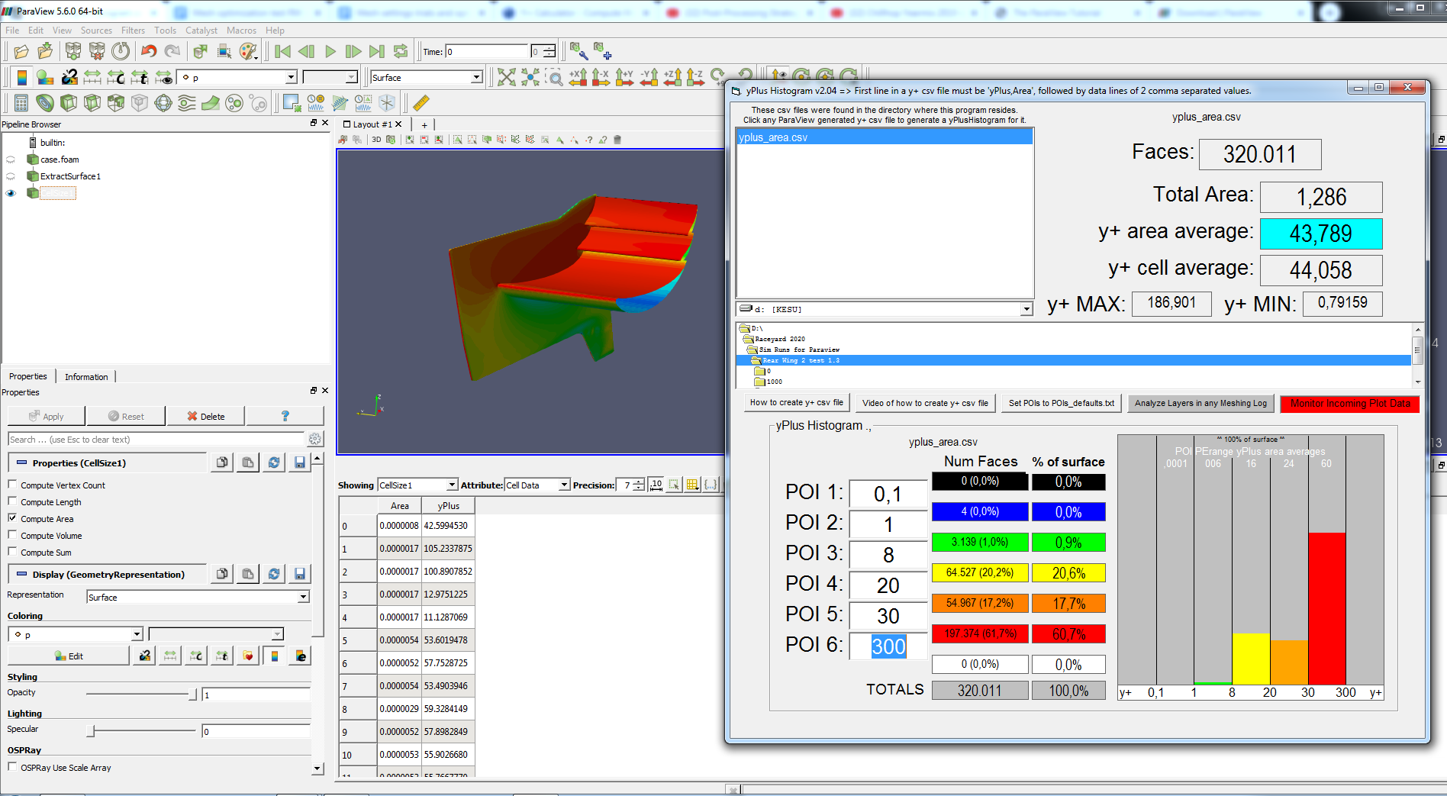Click the Reset Camera icon

pos(506,77)
